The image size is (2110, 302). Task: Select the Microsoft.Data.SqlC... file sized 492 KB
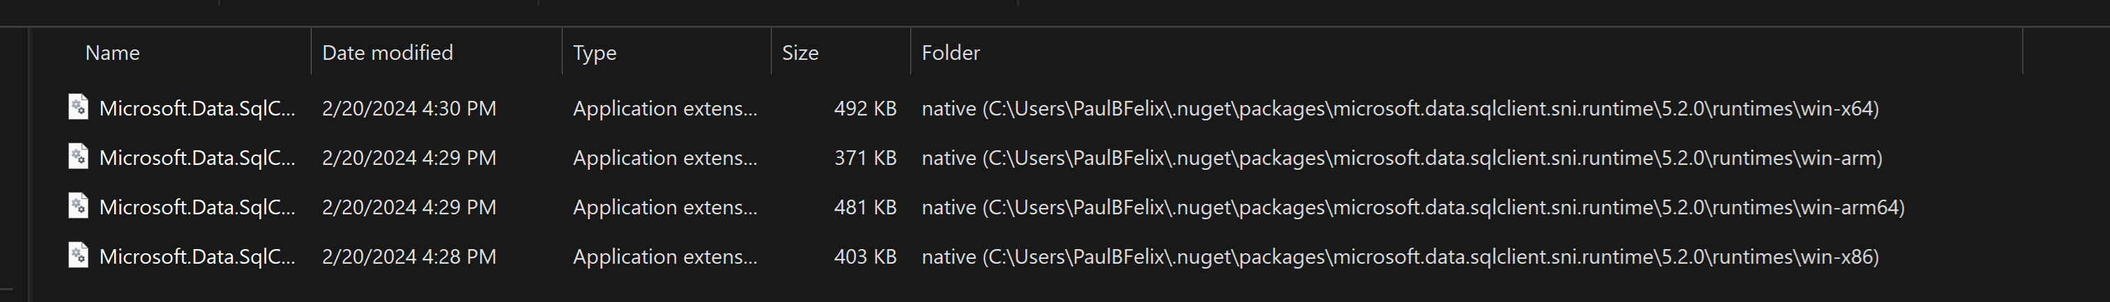tap(197, 109)
